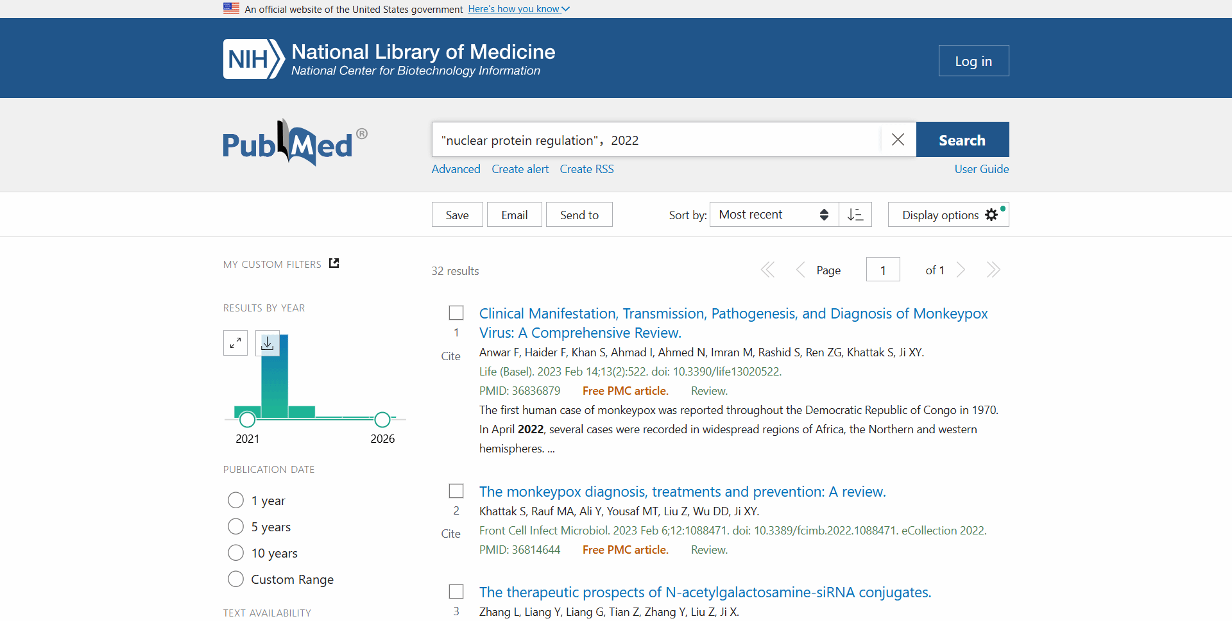Screen dimensions: 1232x621
Task: Open the Advanced search link
Action: [x=456, y=169]
